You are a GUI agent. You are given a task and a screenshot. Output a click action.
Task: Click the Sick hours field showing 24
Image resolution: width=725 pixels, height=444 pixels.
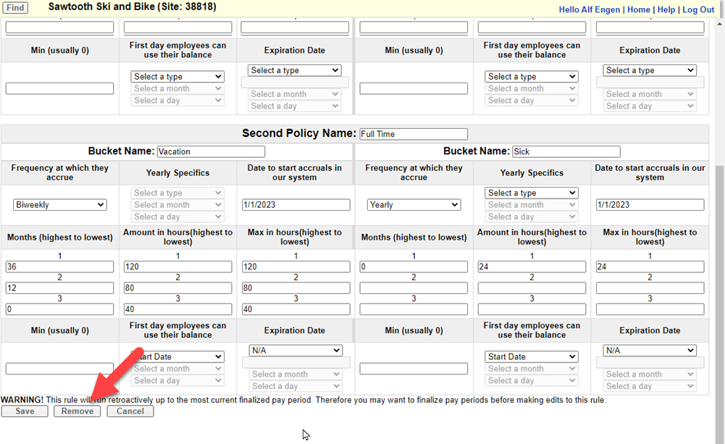[x=531, y=266]
